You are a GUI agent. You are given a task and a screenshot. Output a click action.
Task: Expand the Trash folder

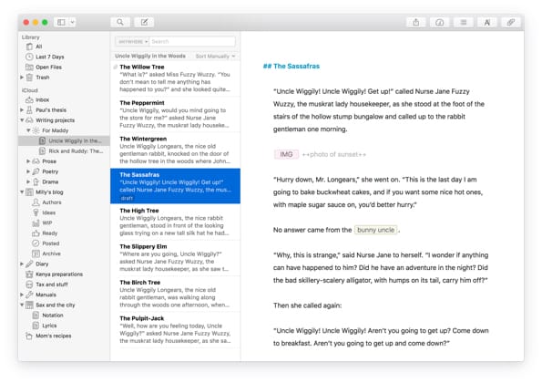coord(22,78)
